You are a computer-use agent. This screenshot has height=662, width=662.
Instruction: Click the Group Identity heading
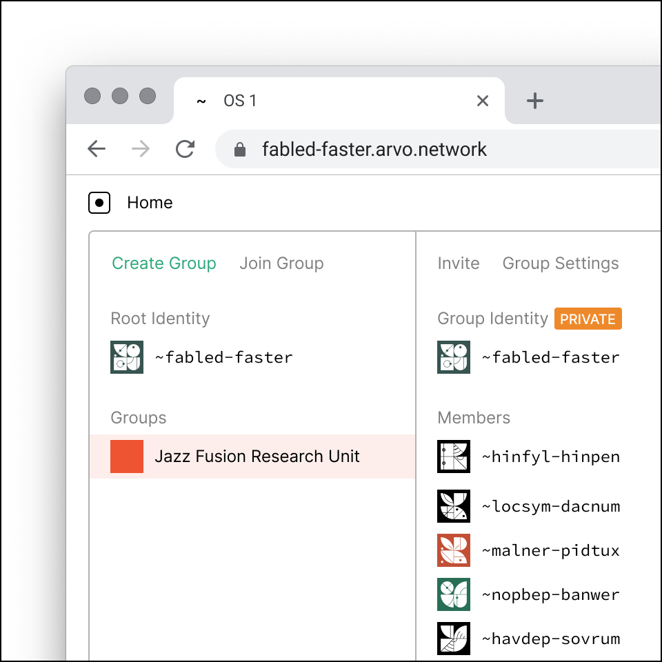click(492, 319)
